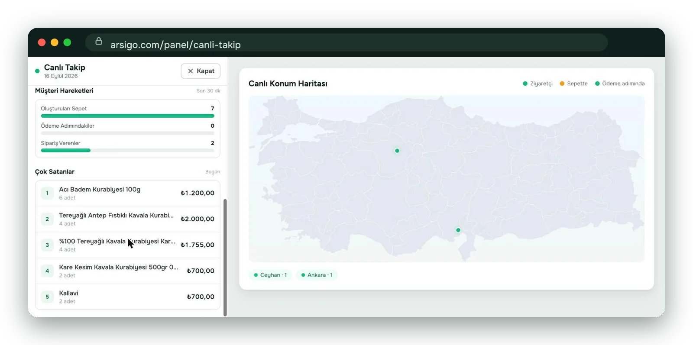Click rank badge 5 in Çok Satanlar
This screenshot has width=693, height=345.
47,297
